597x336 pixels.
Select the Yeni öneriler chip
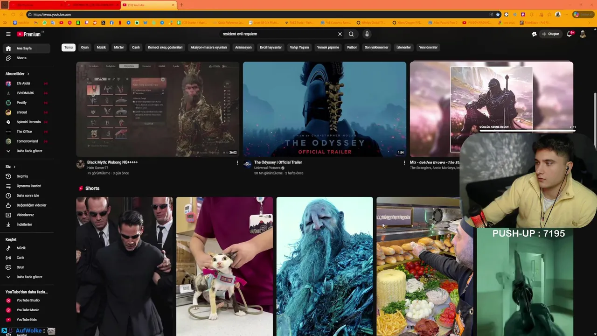pyautogui.click(x=428, y=47)
